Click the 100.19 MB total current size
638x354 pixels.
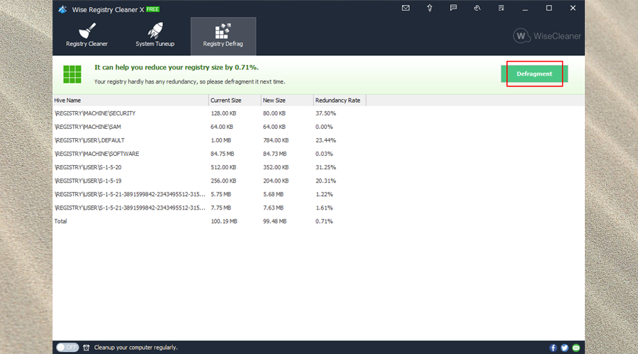(224, 221)
